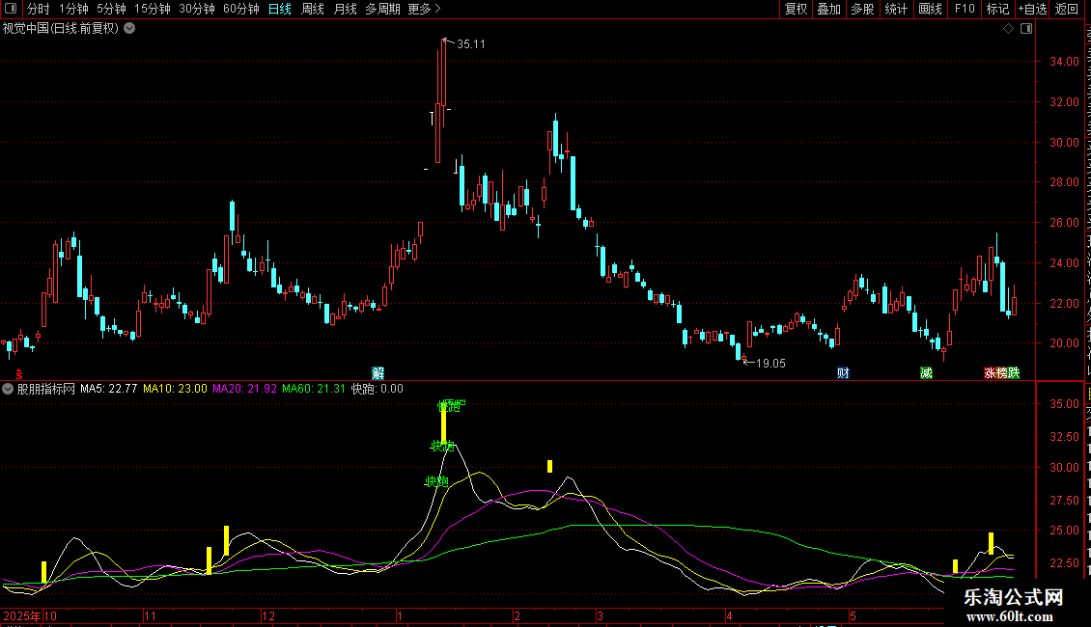The width and height of the screenshot is (1091, 627).
Task: Open the 多周期 multi-period view
Action: point(382,9)
